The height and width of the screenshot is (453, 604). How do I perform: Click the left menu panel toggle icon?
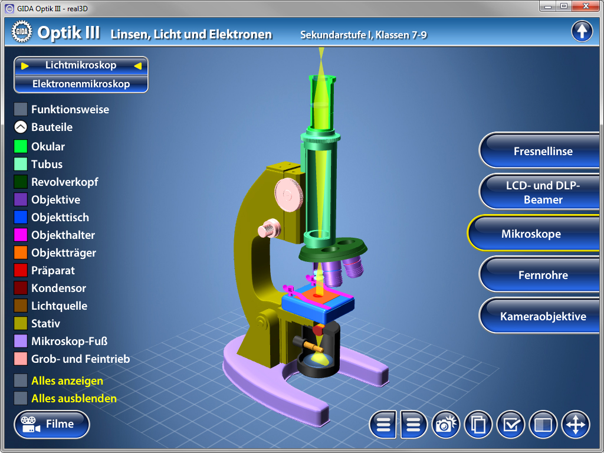point(383,425)
